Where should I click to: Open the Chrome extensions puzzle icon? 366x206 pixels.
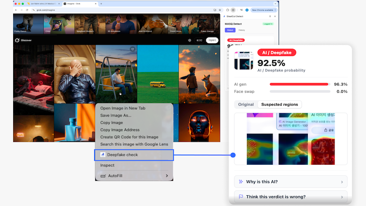pos(228,10)
